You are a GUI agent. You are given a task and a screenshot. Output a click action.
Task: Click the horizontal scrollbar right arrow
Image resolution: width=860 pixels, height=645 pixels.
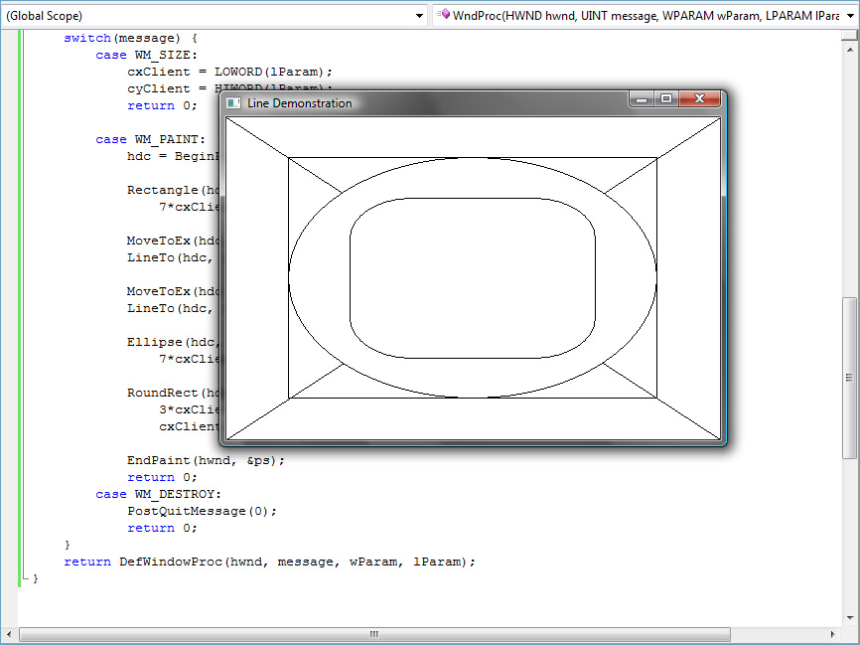[832, 635]
